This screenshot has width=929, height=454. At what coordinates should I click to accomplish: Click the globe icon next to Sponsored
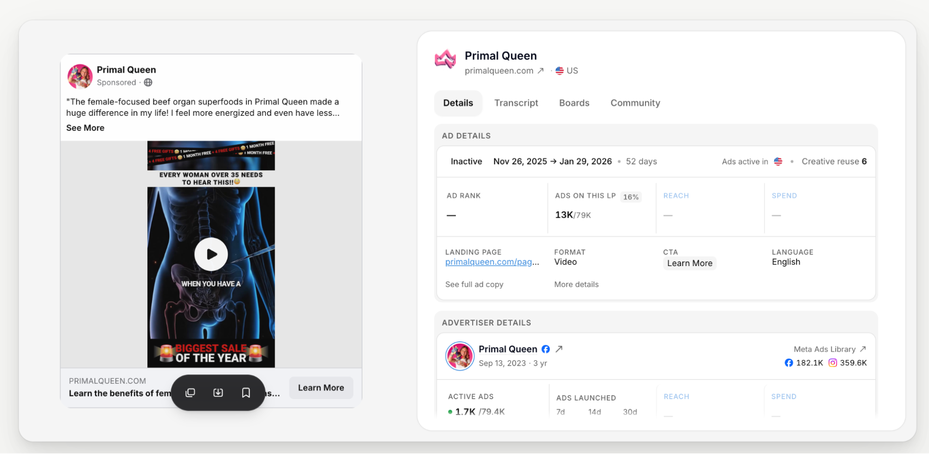click(x=148, y=82)
